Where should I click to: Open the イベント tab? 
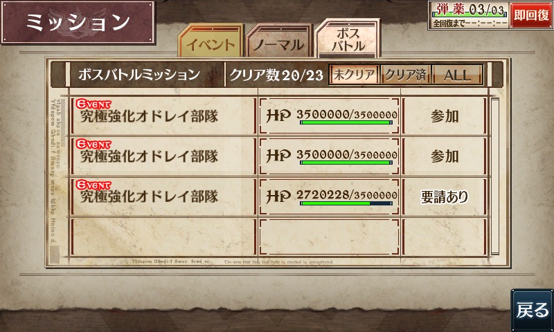pyautogui.click(x=211, y=41)
